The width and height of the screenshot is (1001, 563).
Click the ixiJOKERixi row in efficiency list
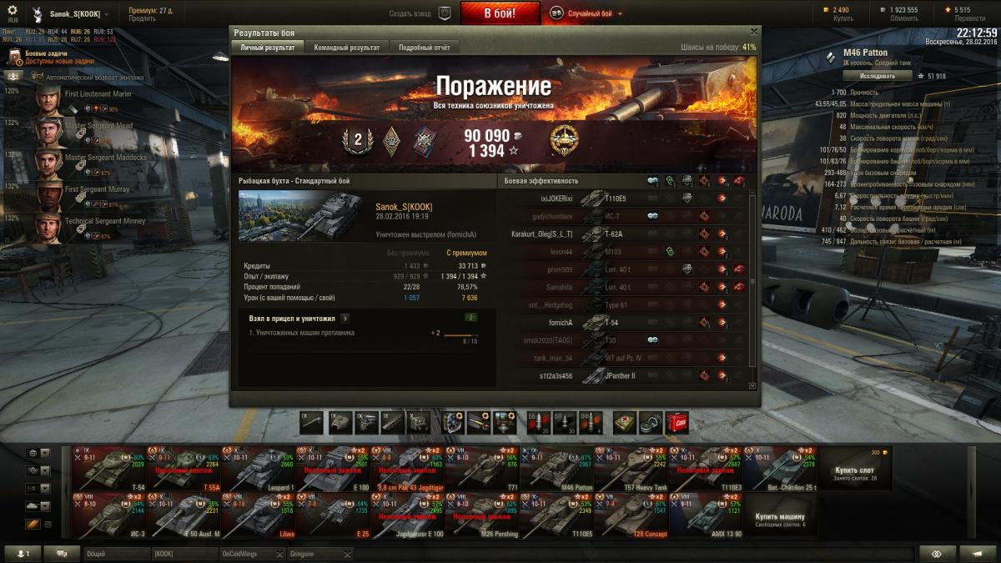[624, 199]
